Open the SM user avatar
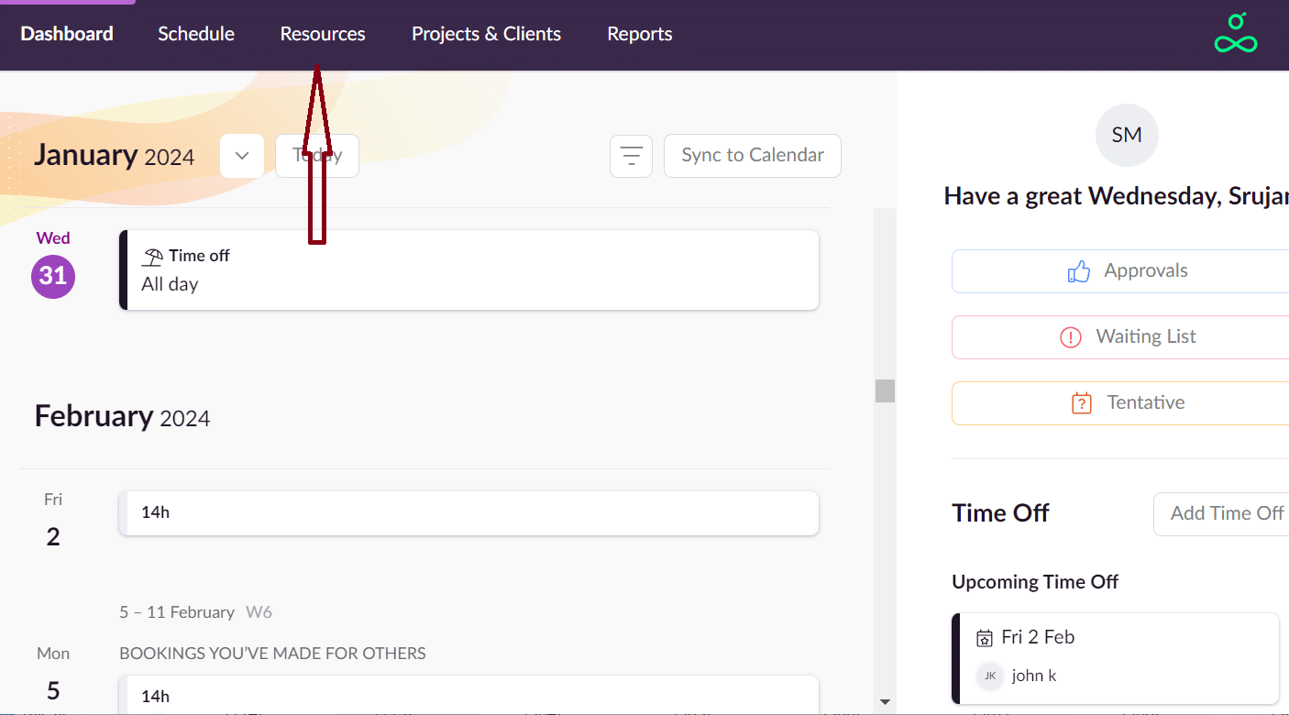 tap(1127, 136)
